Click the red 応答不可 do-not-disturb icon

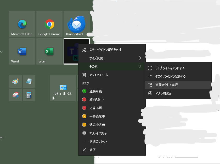click(x=84, y=108)
